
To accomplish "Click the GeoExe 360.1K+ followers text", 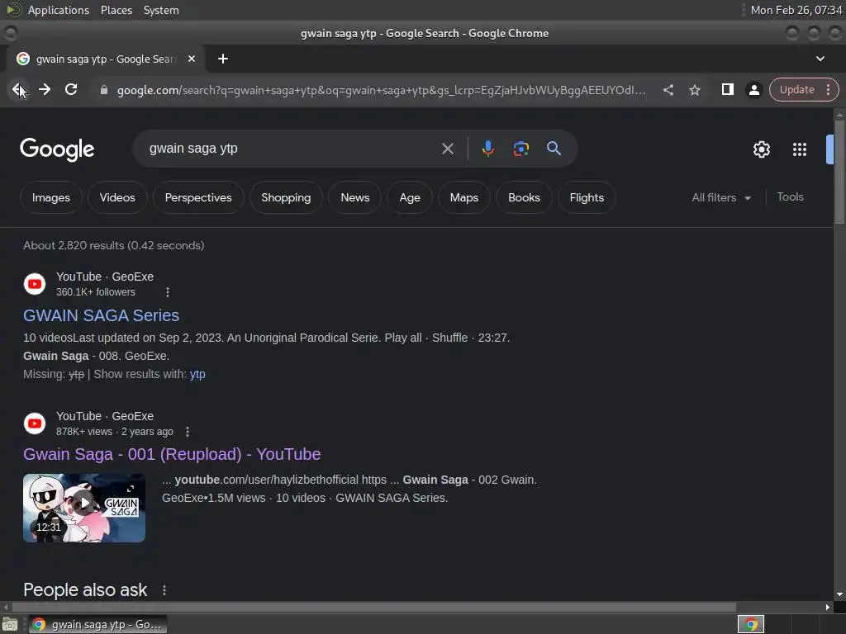I will click(x=96, y=292).
